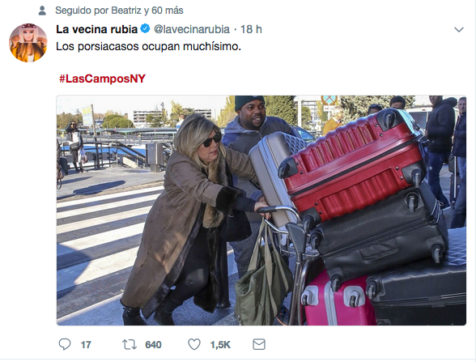Send tweet via direct message envelope icon
The height and width of the screenshot is (362, 476).
coord(259,344)
